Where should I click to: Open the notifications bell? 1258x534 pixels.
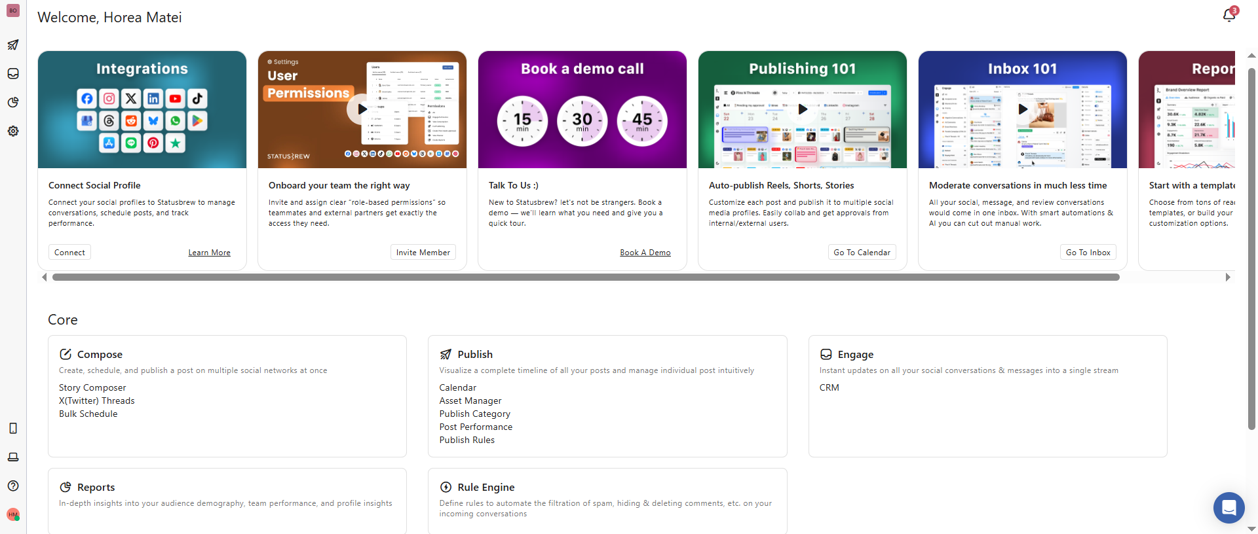click(x=1229, y=15)
